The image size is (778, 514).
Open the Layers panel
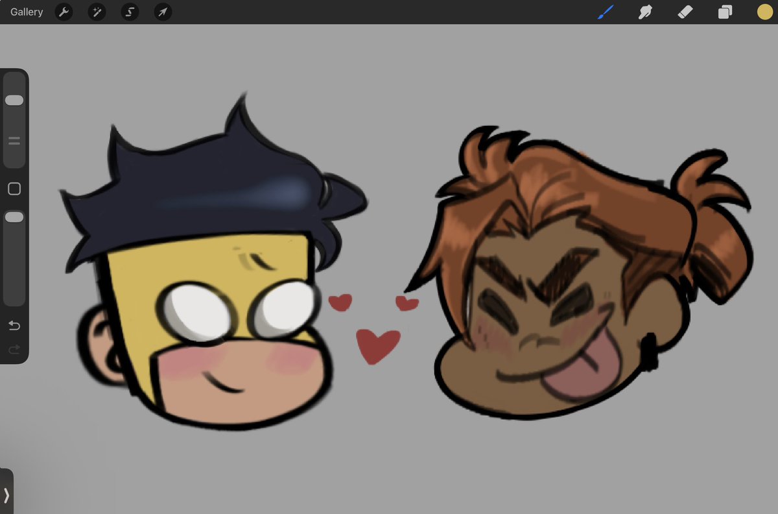725,12
